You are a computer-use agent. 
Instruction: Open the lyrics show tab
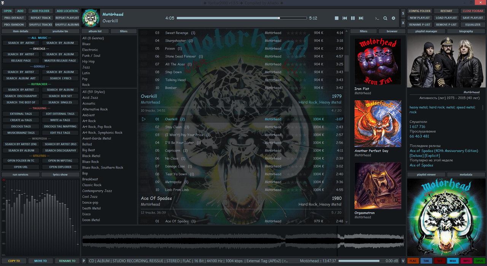point(60,175)
